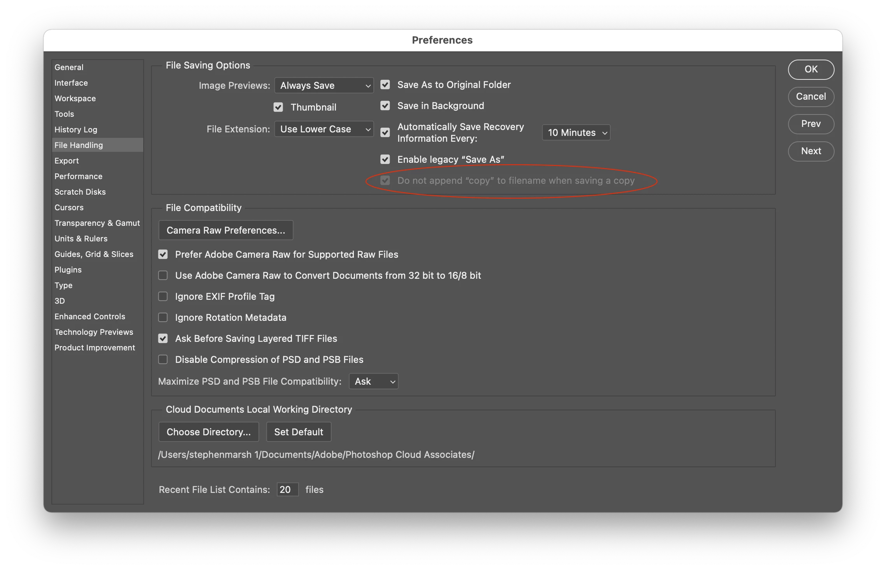Enable Disable Compression of PSD and PSB Files
Viewport: 886px width, 570px height.
tap(163, 360)
